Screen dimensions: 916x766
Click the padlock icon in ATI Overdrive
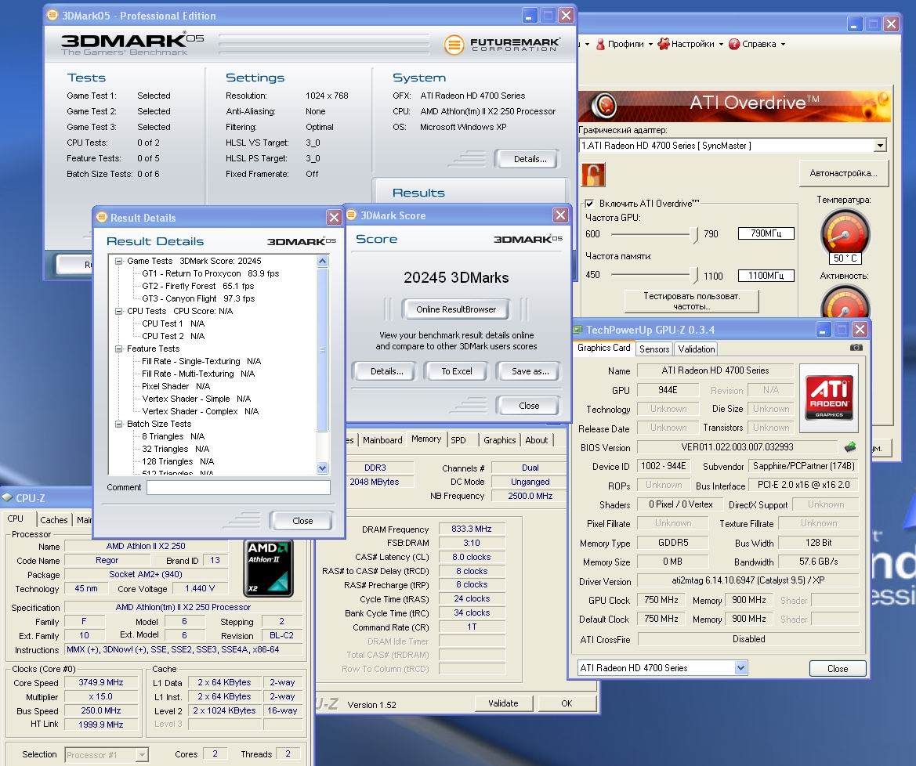593,175
